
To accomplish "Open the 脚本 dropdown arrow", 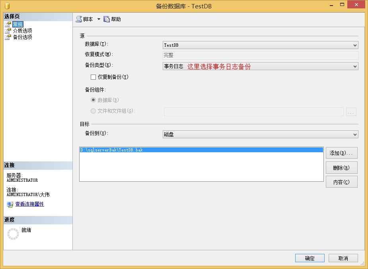I will pos(99,19).
